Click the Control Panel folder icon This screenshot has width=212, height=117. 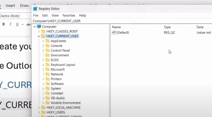[x=47, y=50]
